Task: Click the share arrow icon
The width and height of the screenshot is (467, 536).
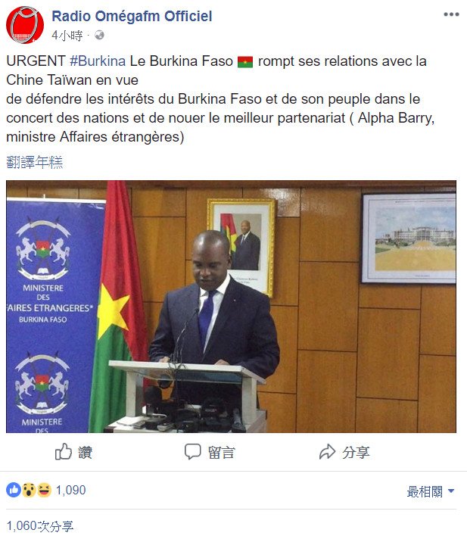Action: point(327,451)
